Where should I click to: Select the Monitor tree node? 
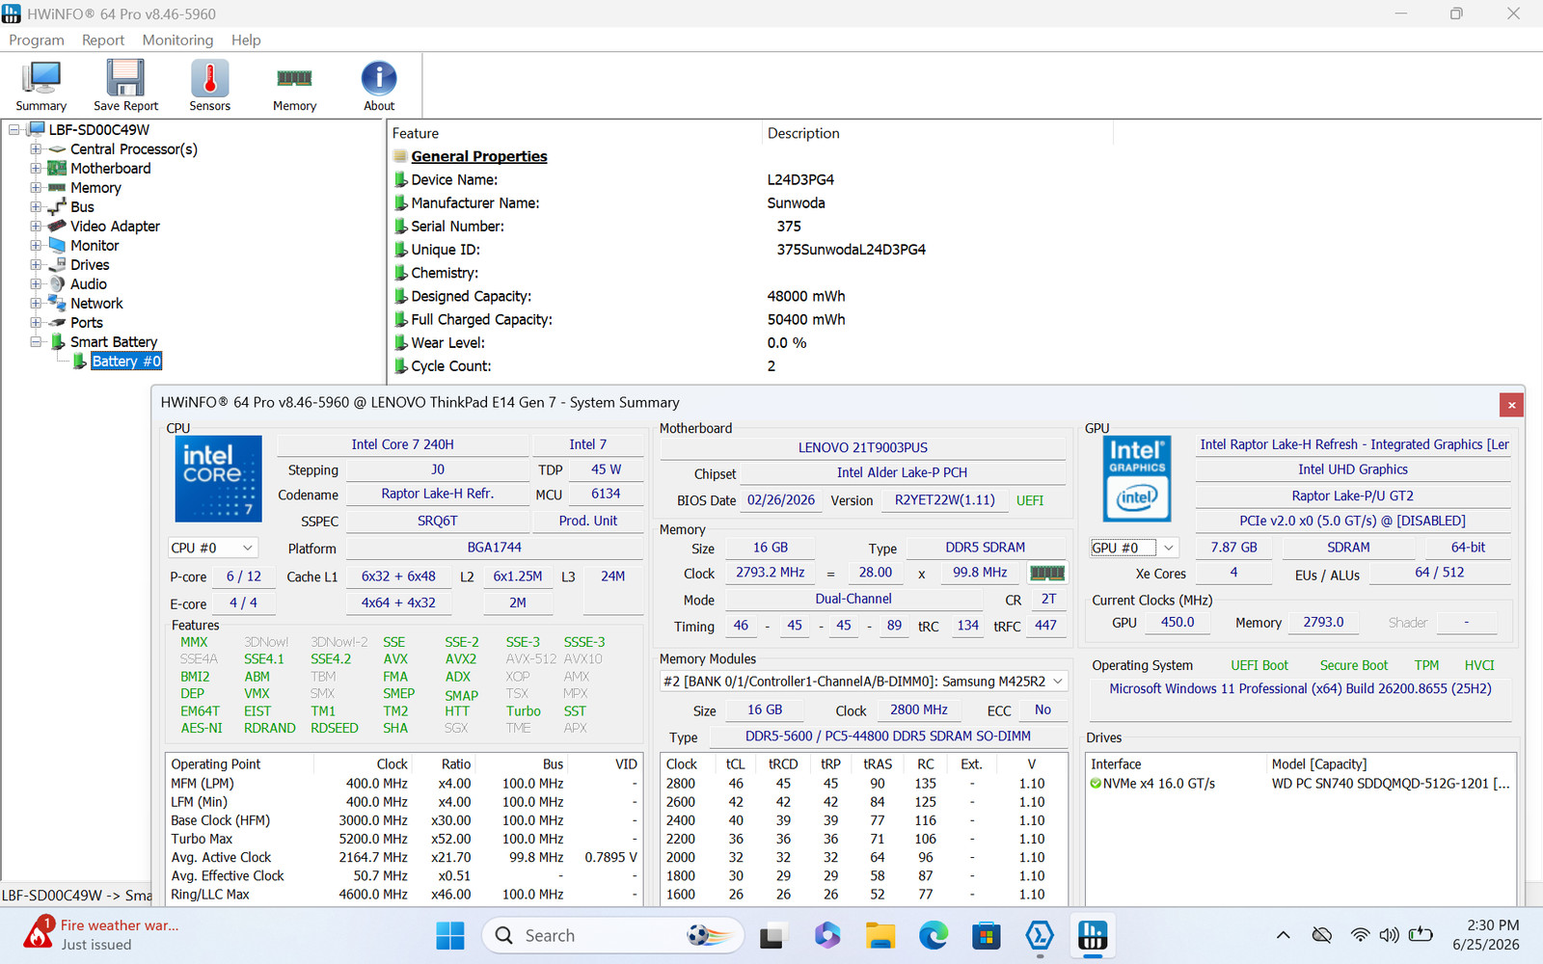95,246
